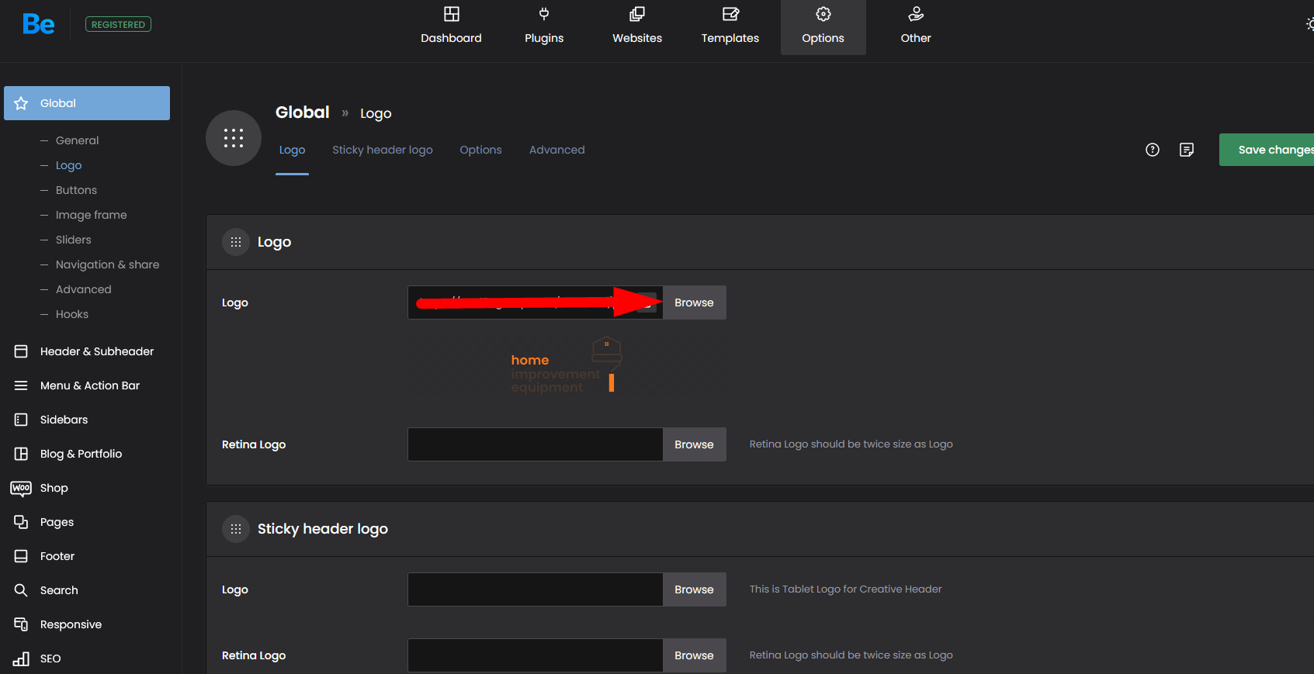Screen dimensions: 1314x674
Task: Browse for sticky header Retina Logo
Action: pos(694,655)
